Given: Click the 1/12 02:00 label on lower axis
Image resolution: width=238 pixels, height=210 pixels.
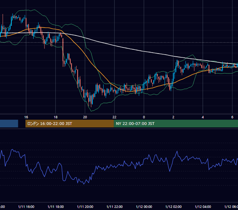Looking at the screenshot, I should click(173, 206).
